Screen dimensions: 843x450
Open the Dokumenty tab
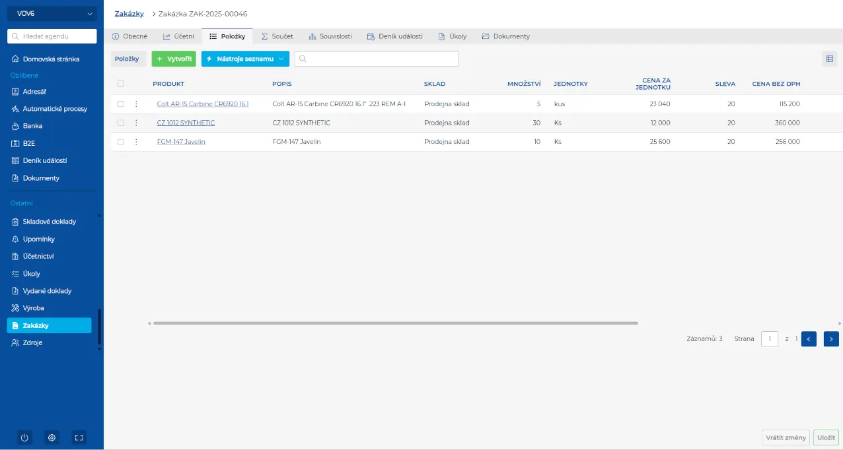point(505,36)
